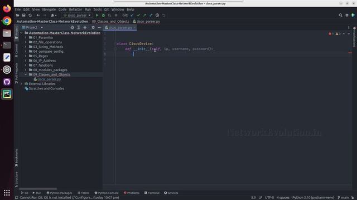The width and height of the screenshot is (357, 200).
Task: Click select opened file target icon in Project panel
Action: 72,27
